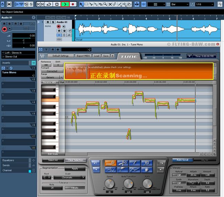
Task: Click the Select All button
Action: pyautogui.click(x=53, y=160)
